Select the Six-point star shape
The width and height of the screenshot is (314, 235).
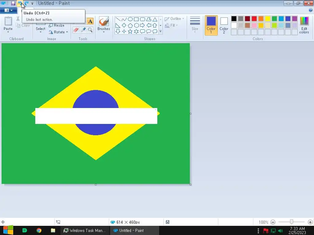pyautogui.click(x=136, y=32)
